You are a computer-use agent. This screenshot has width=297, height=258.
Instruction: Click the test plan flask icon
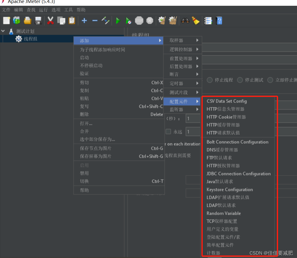(x=11, y=31)
